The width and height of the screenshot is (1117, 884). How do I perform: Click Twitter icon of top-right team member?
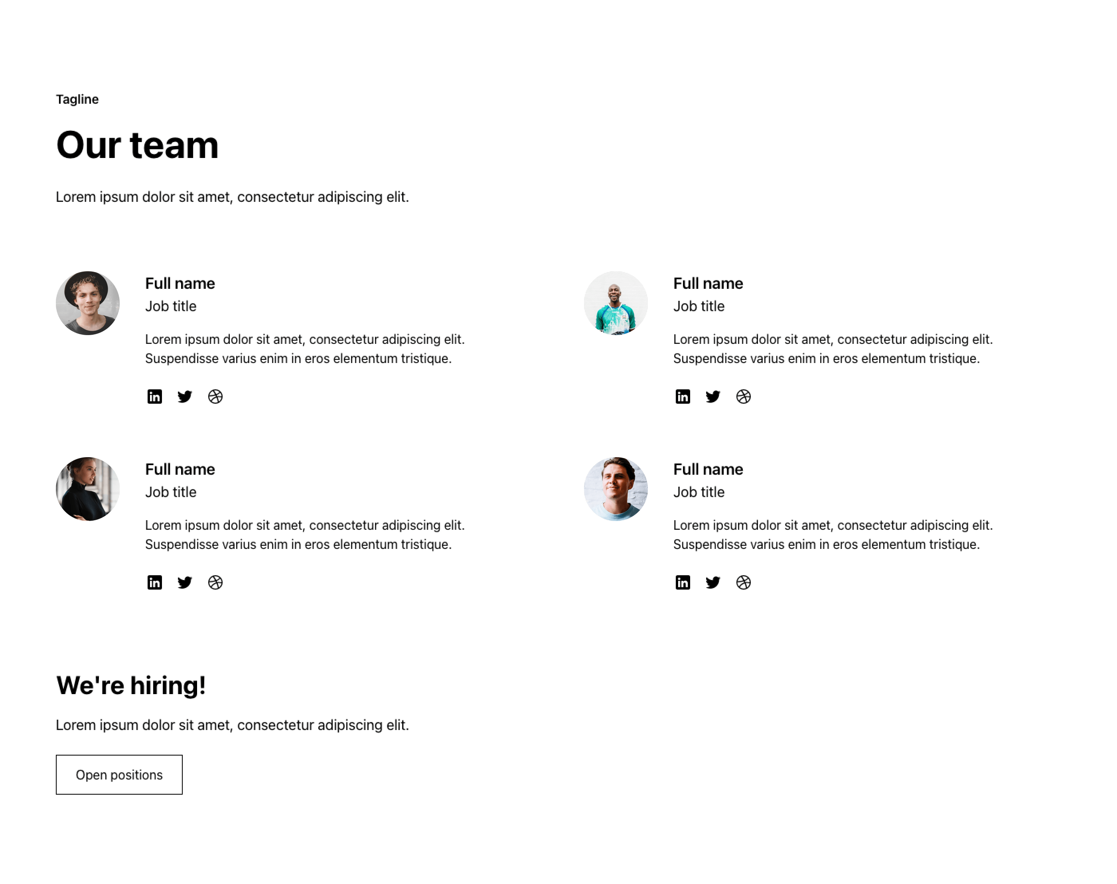(x=713, y=397)
